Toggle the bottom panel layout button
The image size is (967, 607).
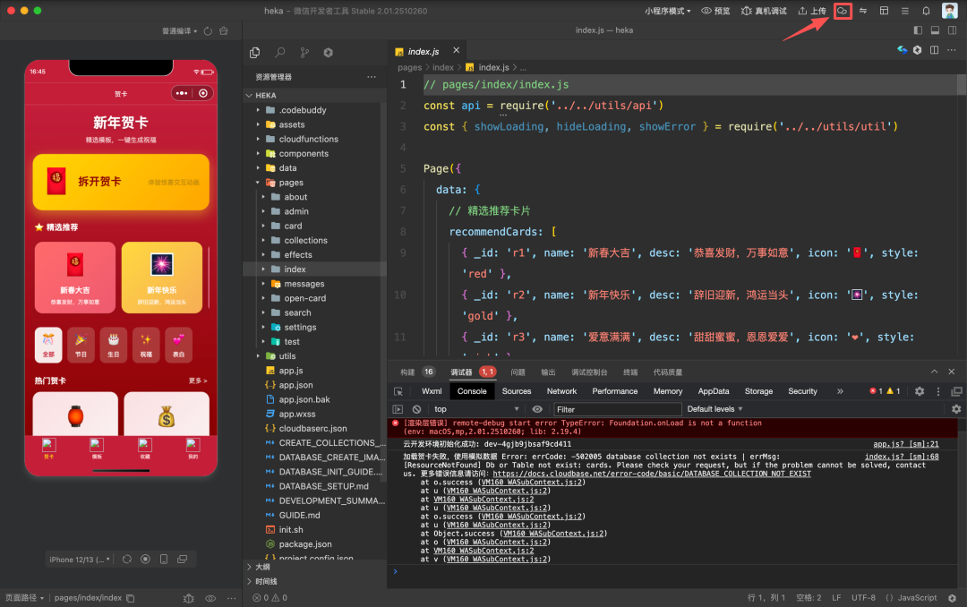click(x=936, y=30)
